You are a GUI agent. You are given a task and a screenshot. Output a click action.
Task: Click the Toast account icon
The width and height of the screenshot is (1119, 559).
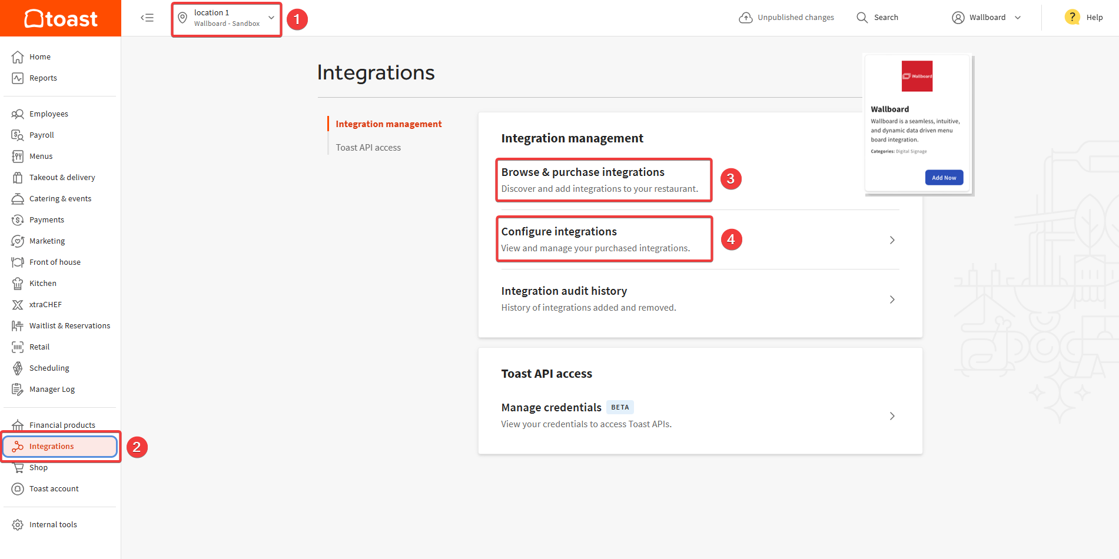coord(18,489)
